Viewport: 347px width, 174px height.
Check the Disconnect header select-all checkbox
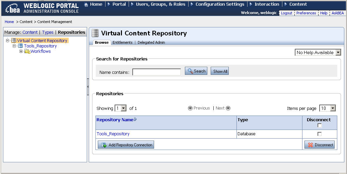pyautogui.click(x=320, y=125)
